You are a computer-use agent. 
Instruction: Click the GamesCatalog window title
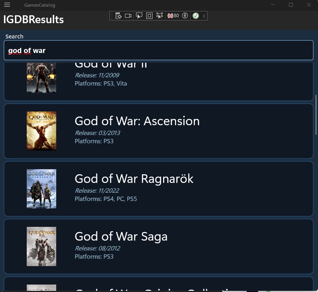coord(40,5)
